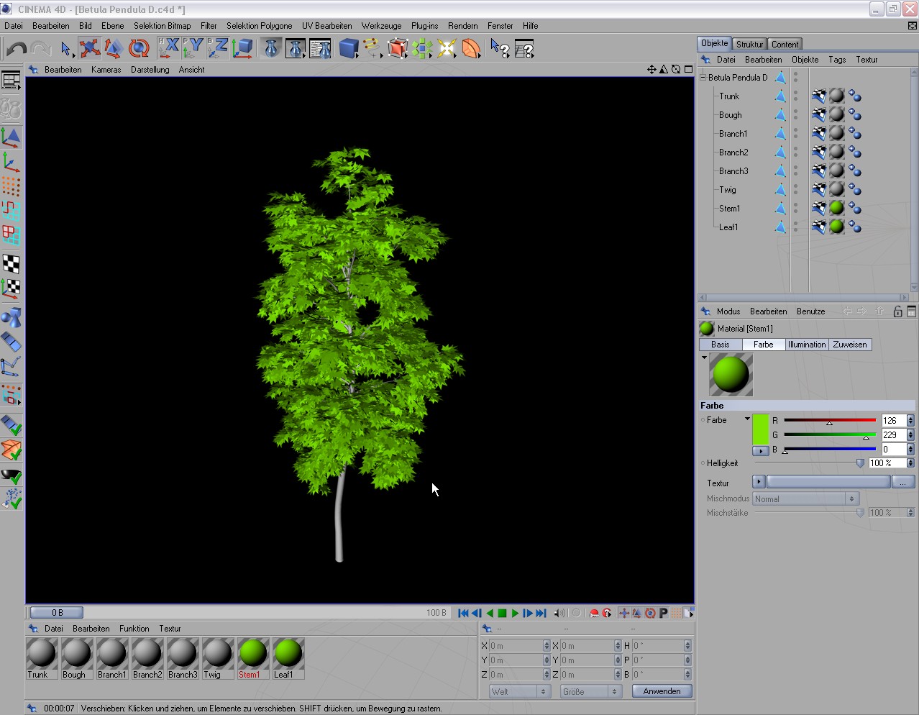Viewport: 919px width, 715px height.
Task: Click the R value input field
Action: pos(893,421)
